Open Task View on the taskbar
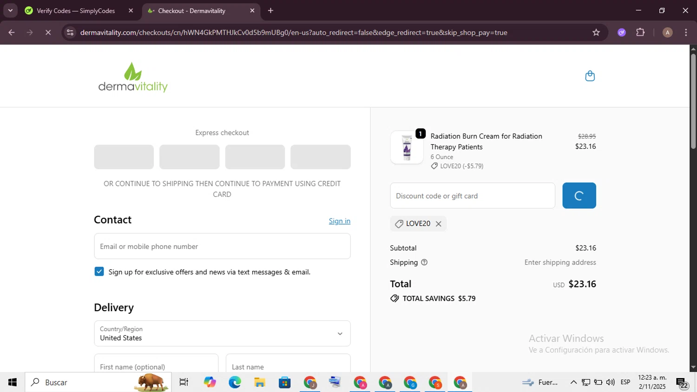Screen dimensions: 697x392 184,382
